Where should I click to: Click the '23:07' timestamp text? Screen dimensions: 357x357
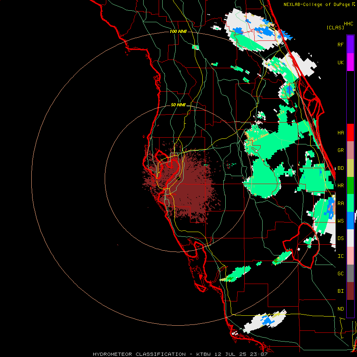coord(259,354)
